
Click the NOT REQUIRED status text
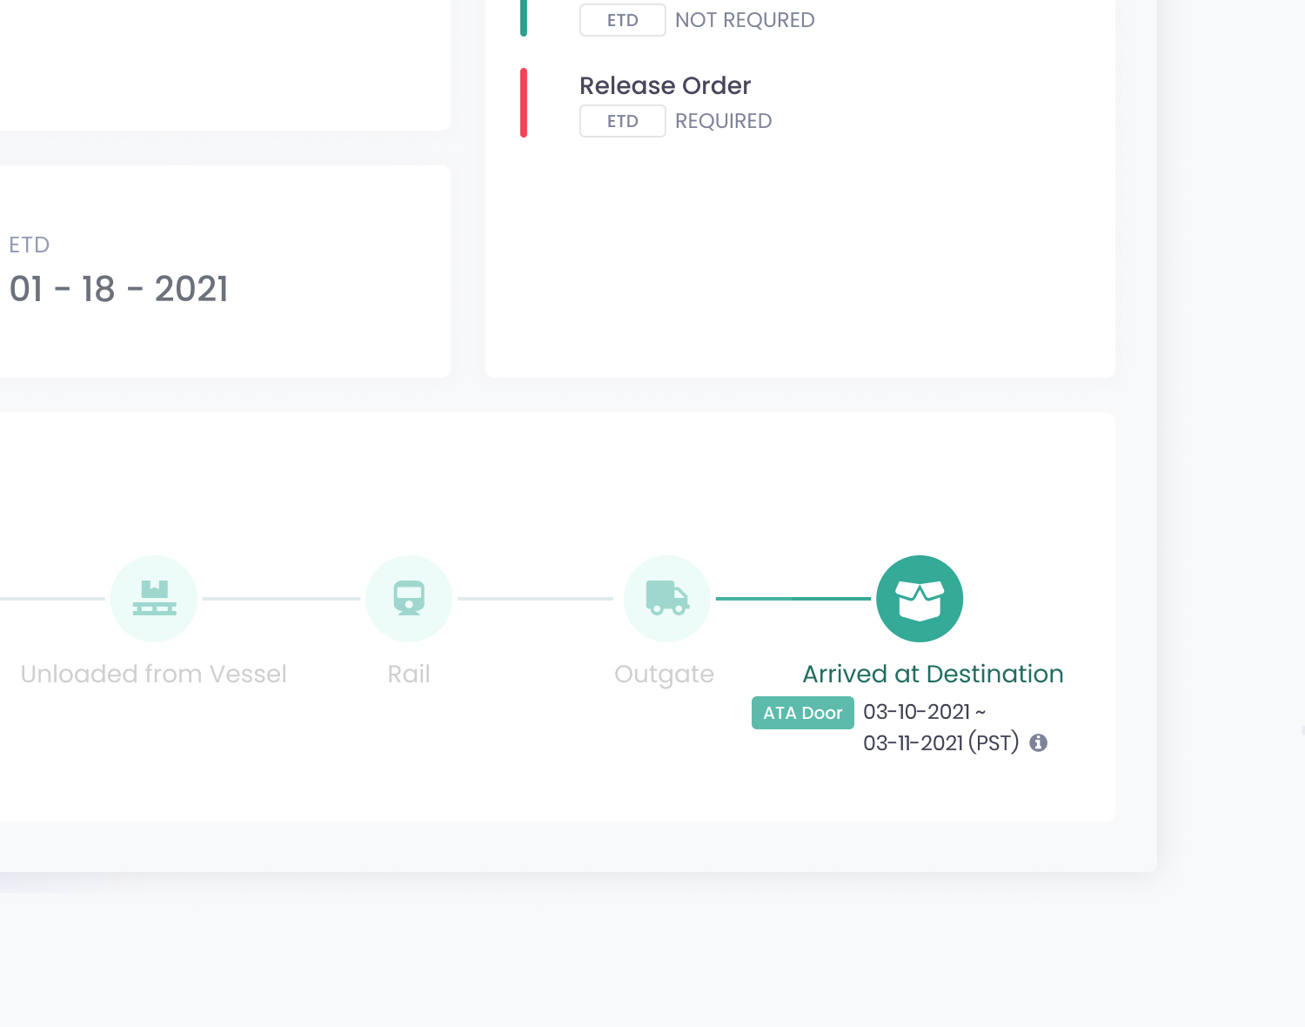tap(745, 20)
